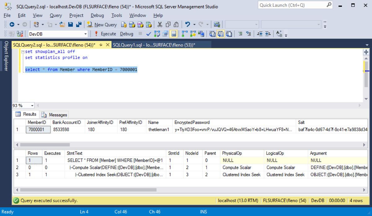The height and width of the screenshot is (216, 372).
Task: Open the Query Options icon
Action: point(165,34)
